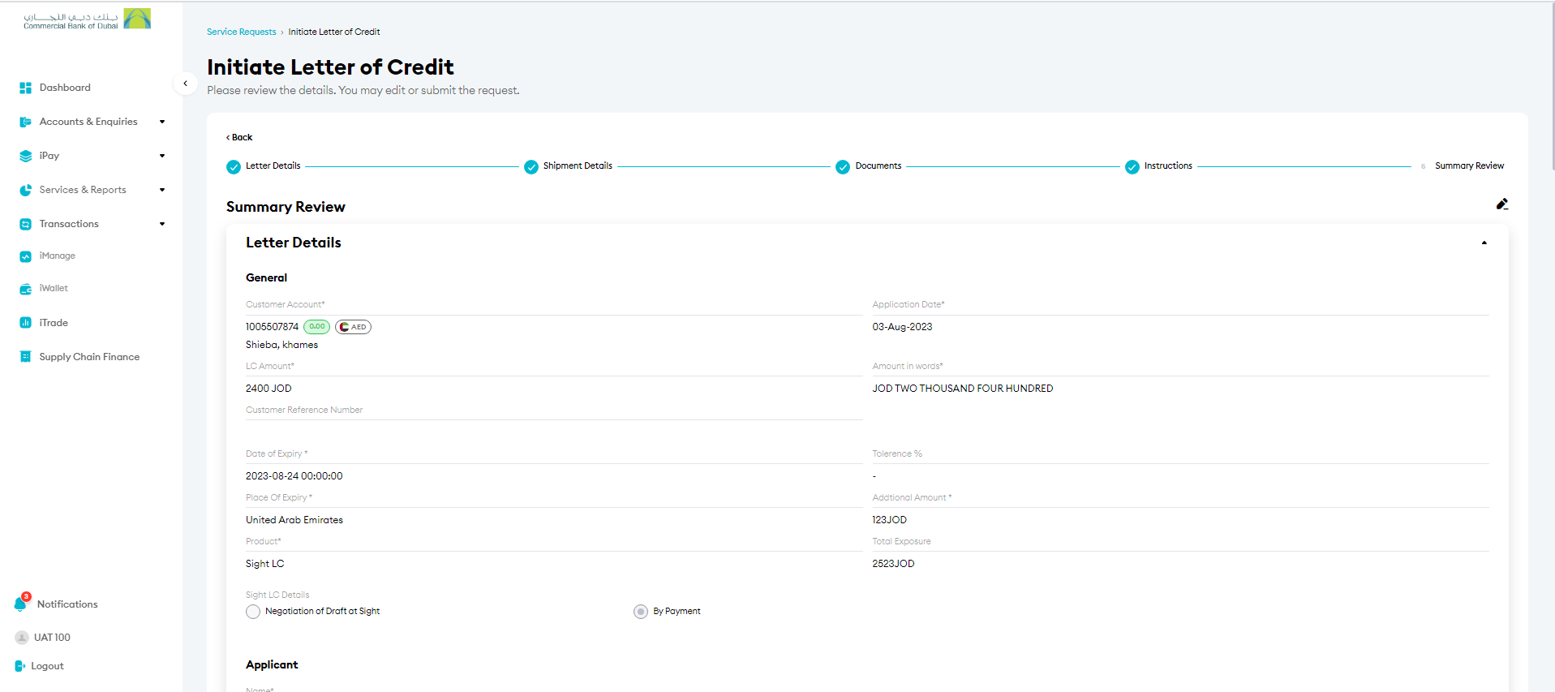Click the AED currency flag badge
Screen dimensions: 1555x692
(353, 327)
